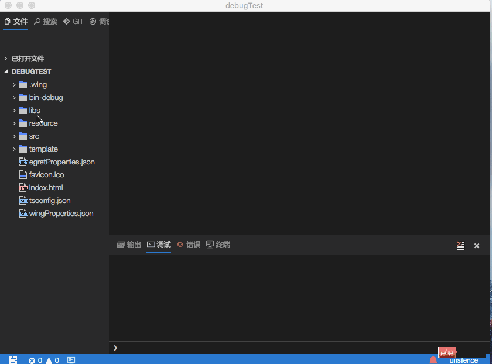Screen dimensions: 492x364
Task: Open the 搜索 search tab
Action: click(x=46, y=22)
